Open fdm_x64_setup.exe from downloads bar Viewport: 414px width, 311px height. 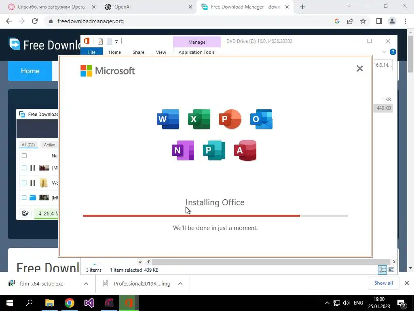tap(41, 283)
